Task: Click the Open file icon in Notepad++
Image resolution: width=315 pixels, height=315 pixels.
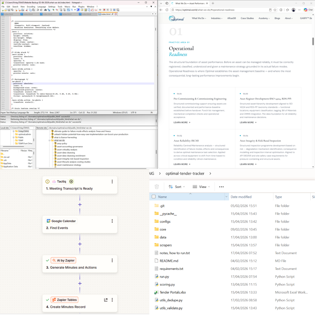Action: pyautogui.click(x=6, y=10)
